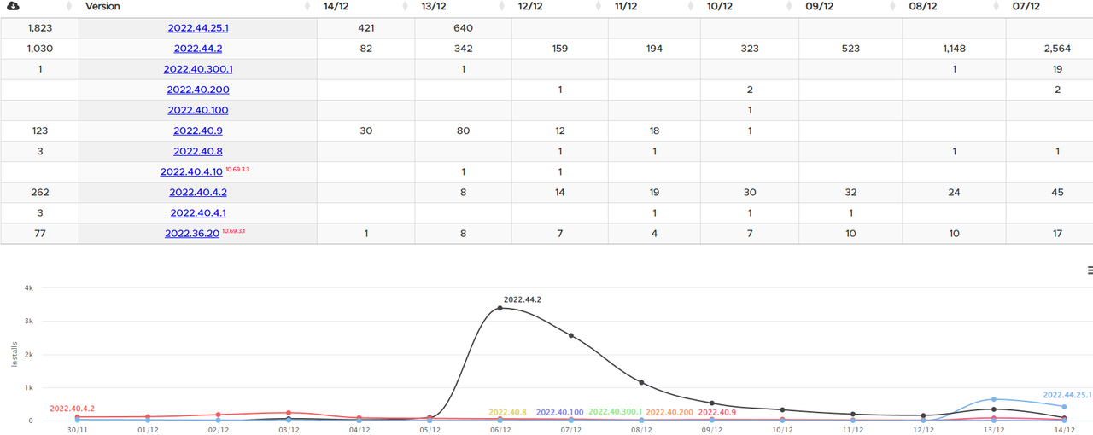Select the cell showing 24
Image resolution: width=1093 pixels, height=435 pixels.
coord(955,192)
